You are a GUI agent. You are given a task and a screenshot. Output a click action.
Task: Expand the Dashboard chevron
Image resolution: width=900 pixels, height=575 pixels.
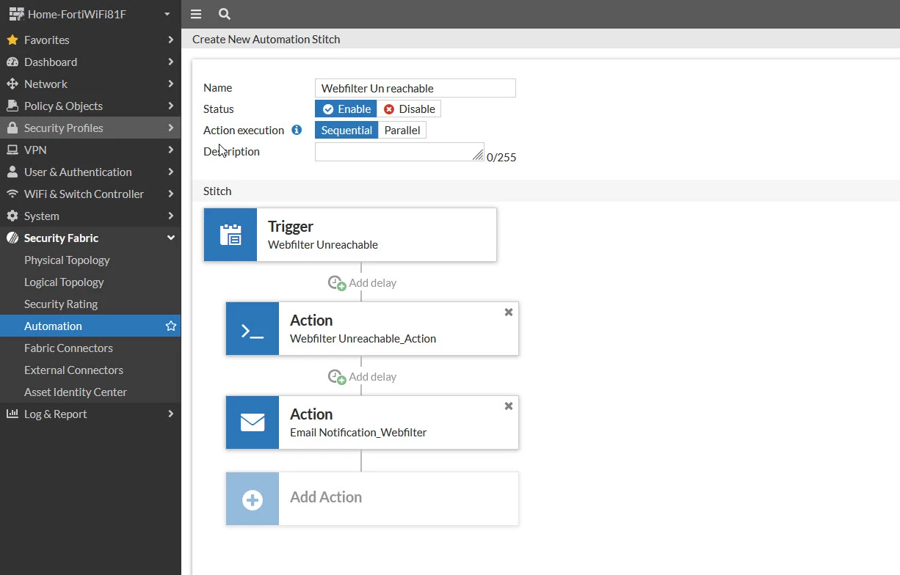tap(170, 62)
